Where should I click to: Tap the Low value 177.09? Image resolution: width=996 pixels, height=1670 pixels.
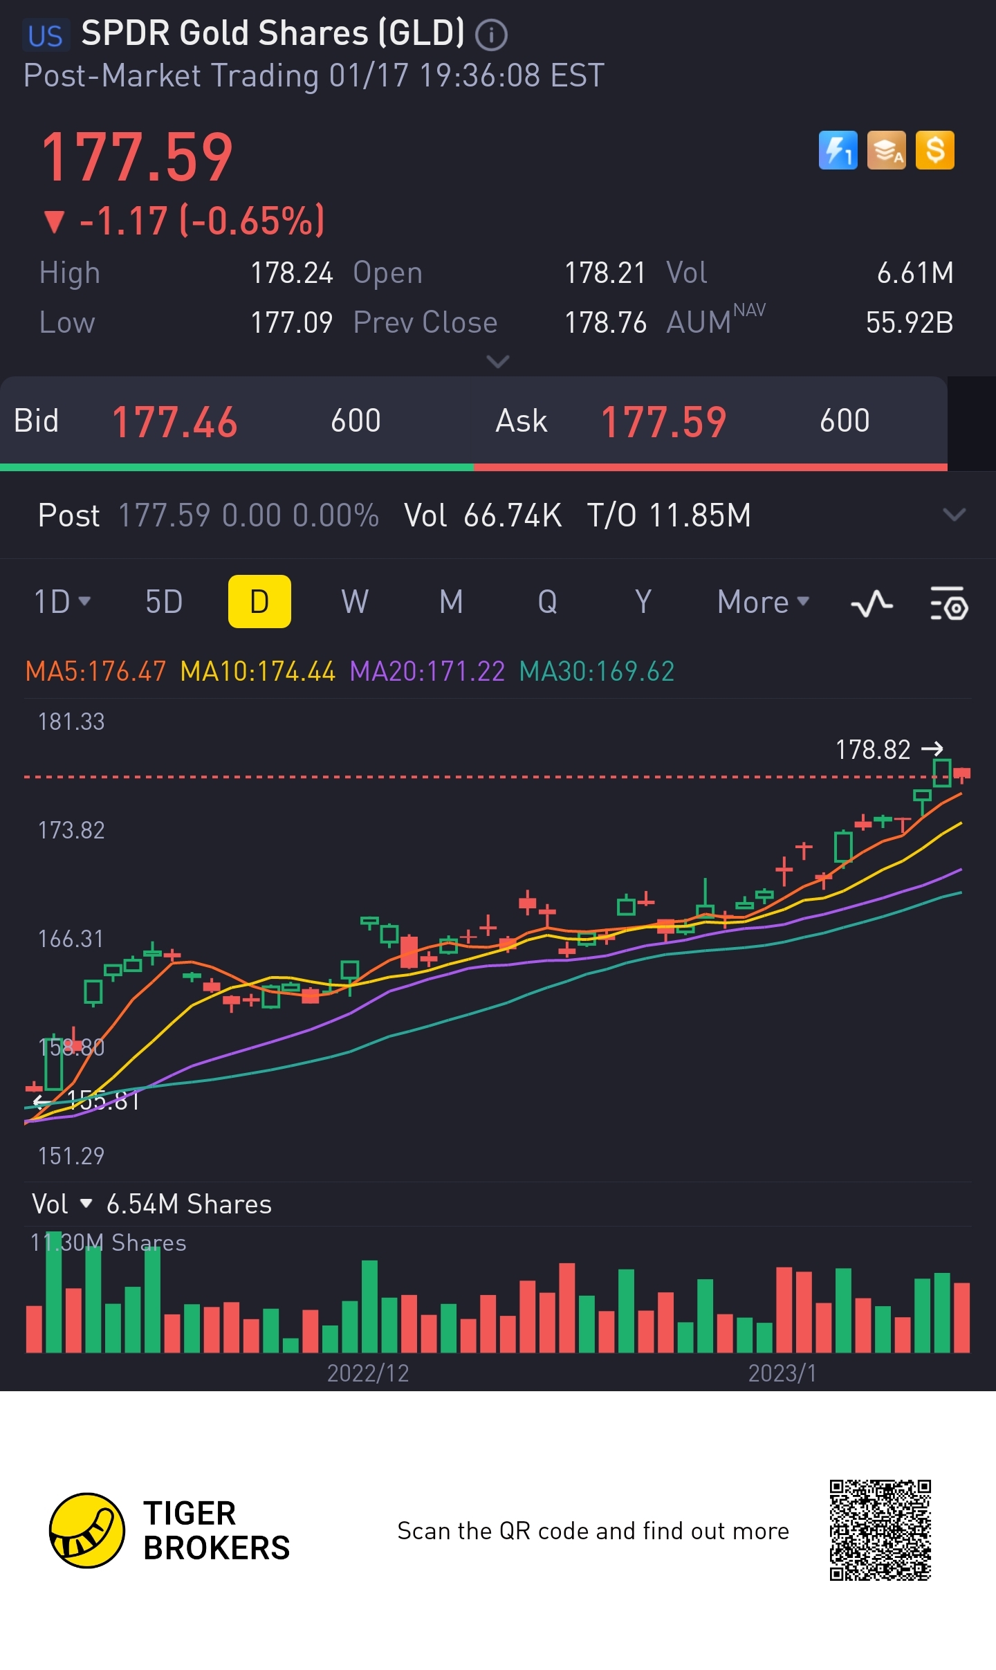click(291, 322)
